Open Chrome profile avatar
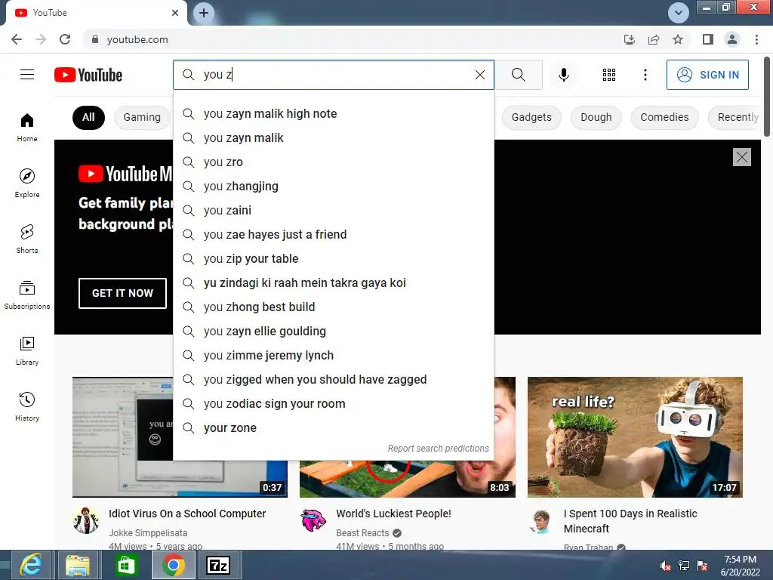 pyautogui.click(x=732, y=39)
